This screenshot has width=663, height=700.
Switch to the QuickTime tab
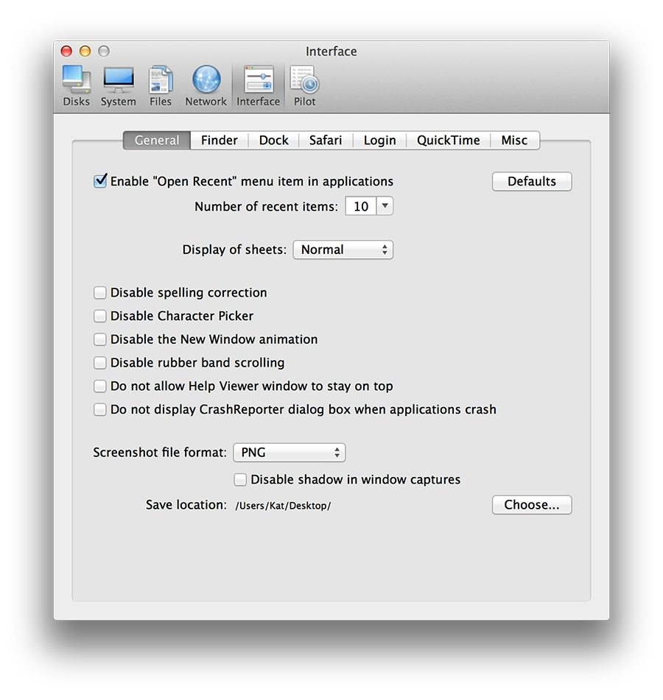pyautogui.click(x=448, y=140)
